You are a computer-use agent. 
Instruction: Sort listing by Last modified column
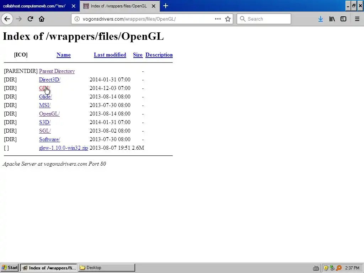click(110, 55)
